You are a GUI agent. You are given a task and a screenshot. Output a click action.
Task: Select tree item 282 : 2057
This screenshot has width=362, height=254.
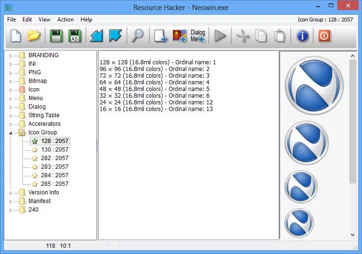(55, 158)
